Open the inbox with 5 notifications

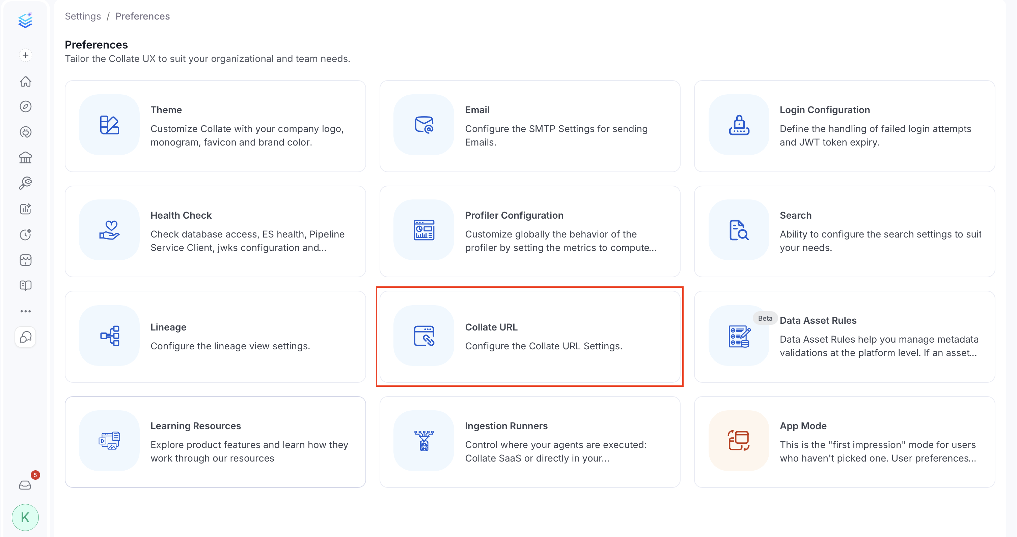point(25,485)
